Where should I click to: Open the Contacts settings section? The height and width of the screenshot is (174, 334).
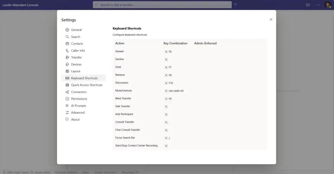coord(83,43)
